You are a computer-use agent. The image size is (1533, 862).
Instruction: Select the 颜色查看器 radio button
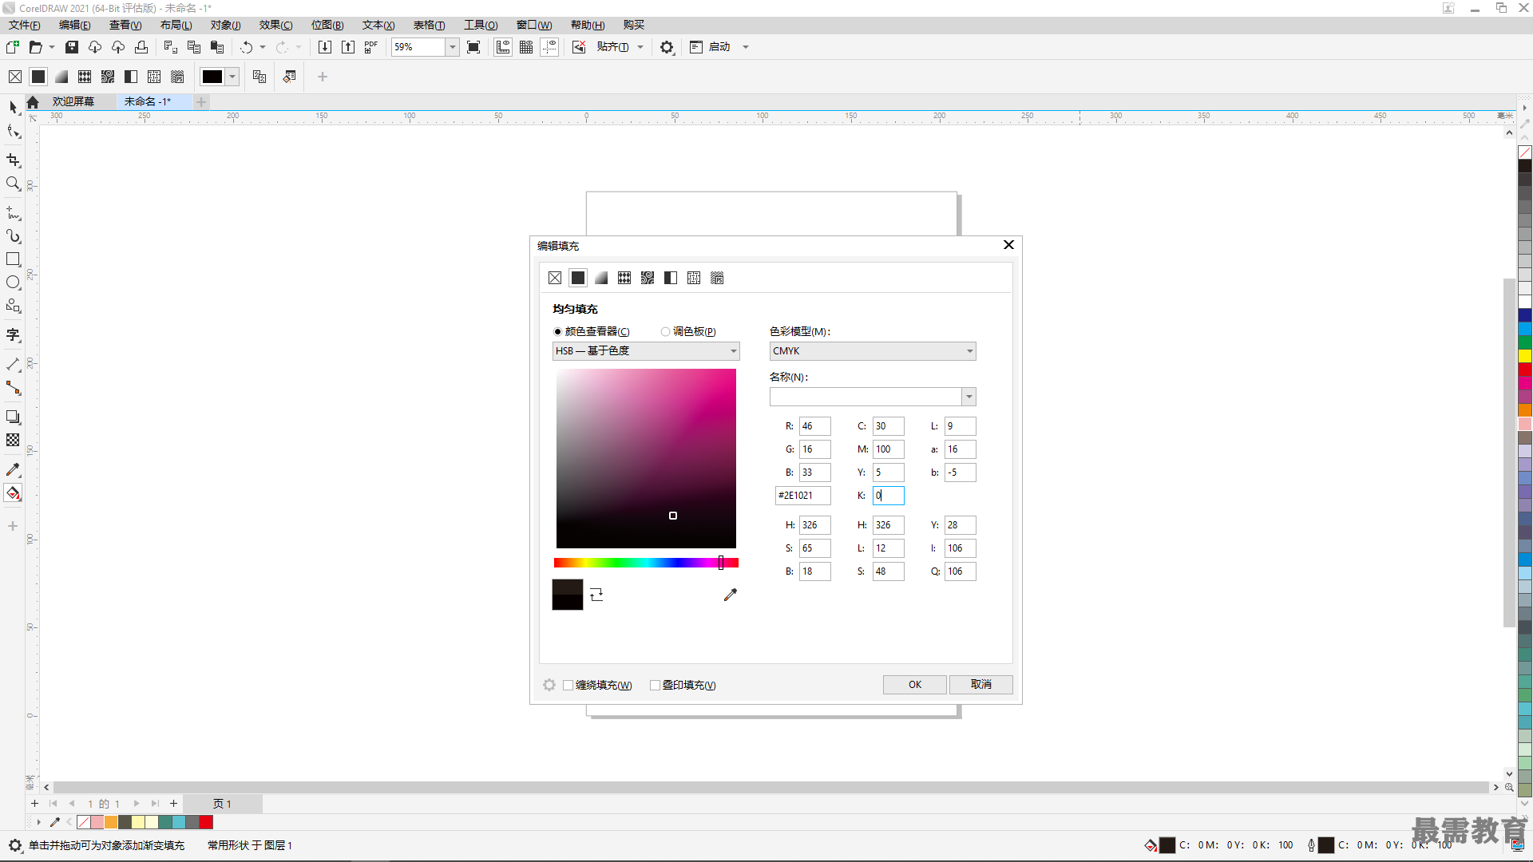tap(557, 332)
